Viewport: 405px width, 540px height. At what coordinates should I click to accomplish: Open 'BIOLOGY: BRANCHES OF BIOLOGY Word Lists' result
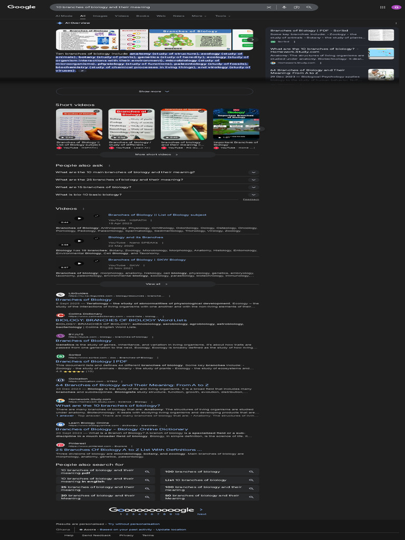pos(121,320)
